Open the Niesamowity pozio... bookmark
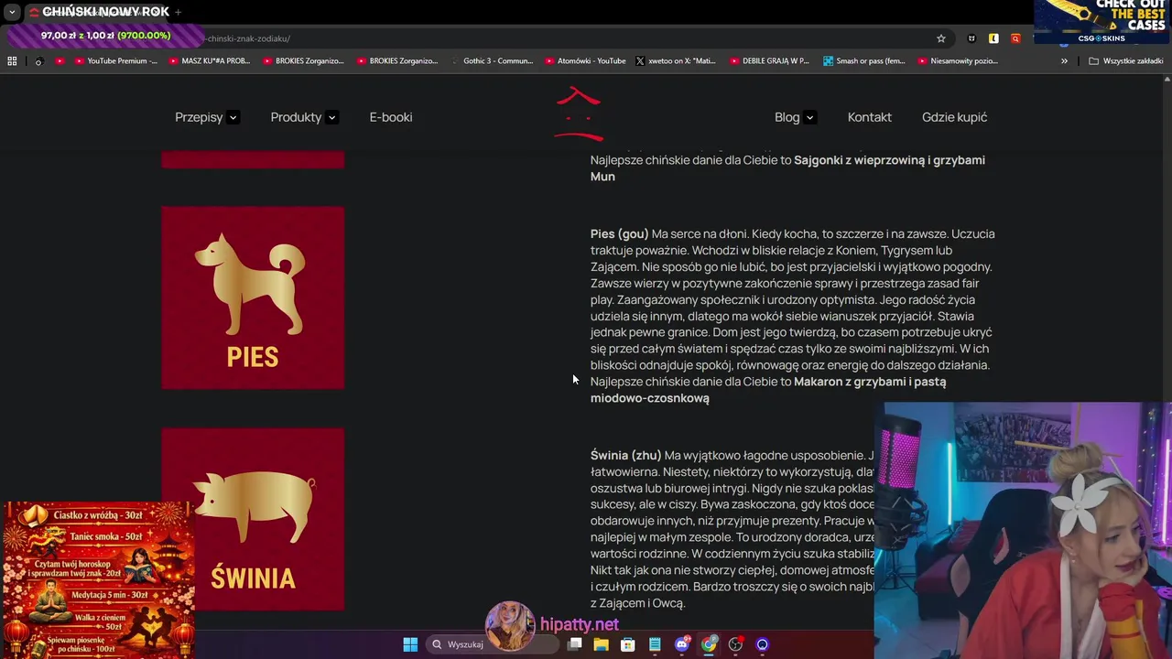This screenshot has width=1172, height=659. [957, 61]
